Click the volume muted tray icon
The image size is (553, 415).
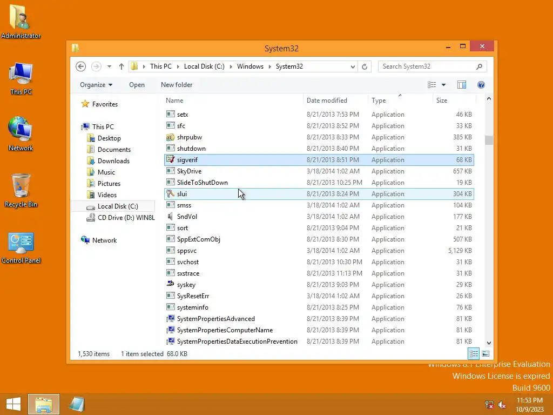click(x=502, y=405)
